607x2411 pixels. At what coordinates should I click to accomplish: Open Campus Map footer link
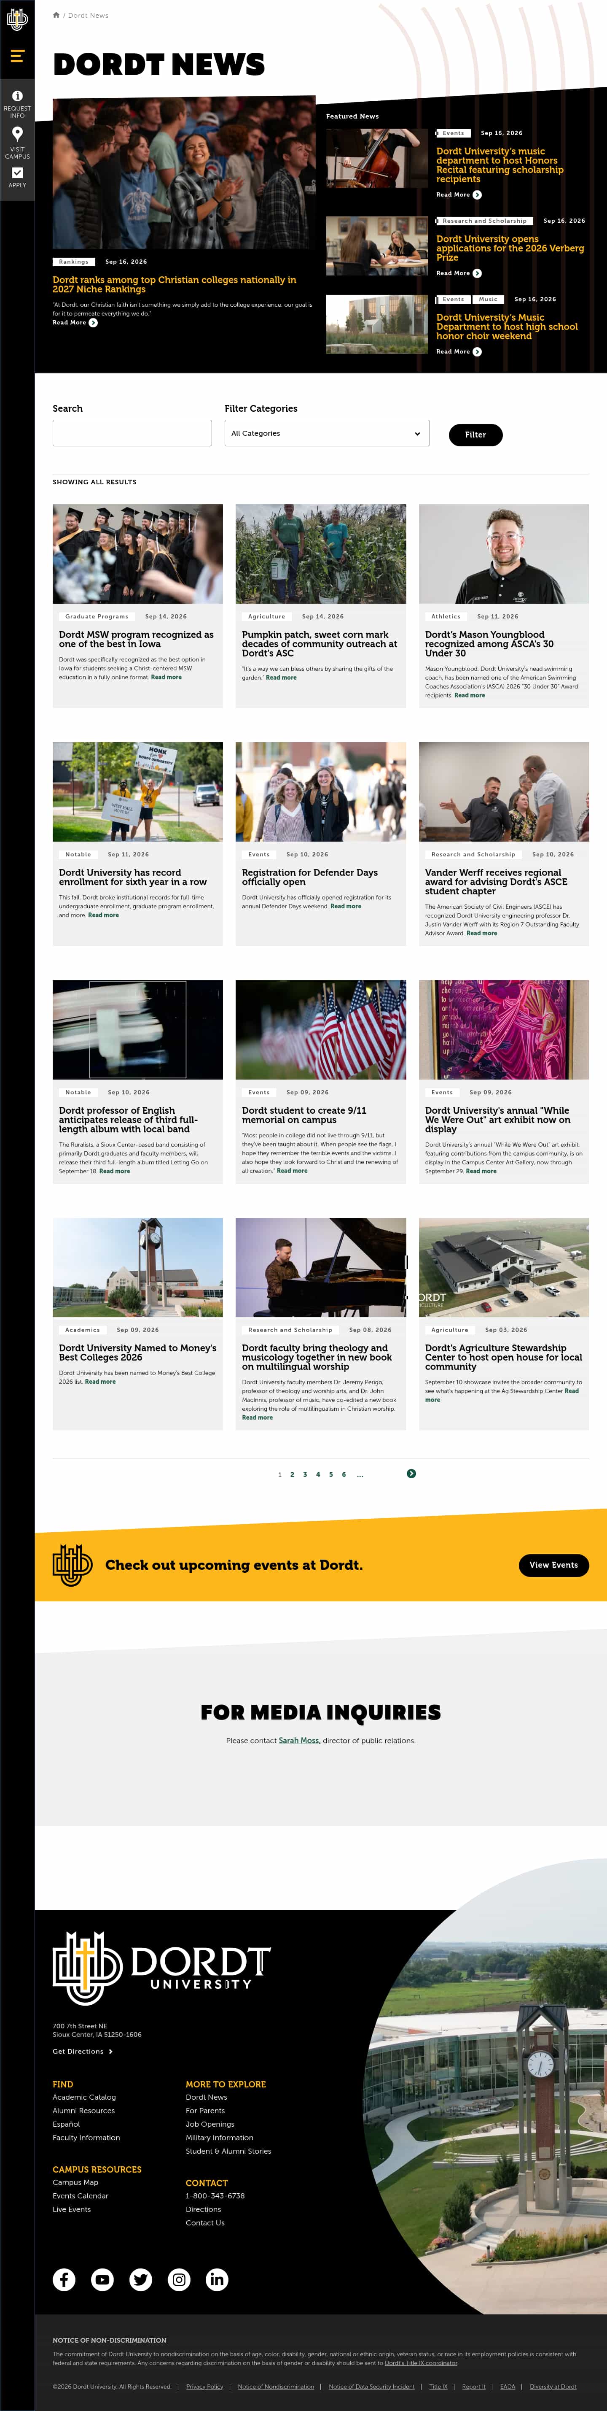[75, 2183]
